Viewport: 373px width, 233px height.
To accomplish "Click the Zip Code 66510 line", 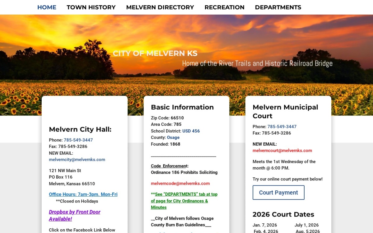I will tap(167, 118).
